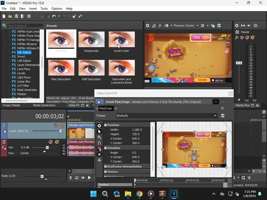Toggle Enable Snapping magnet in Pan/Crop

pos(99,143)
